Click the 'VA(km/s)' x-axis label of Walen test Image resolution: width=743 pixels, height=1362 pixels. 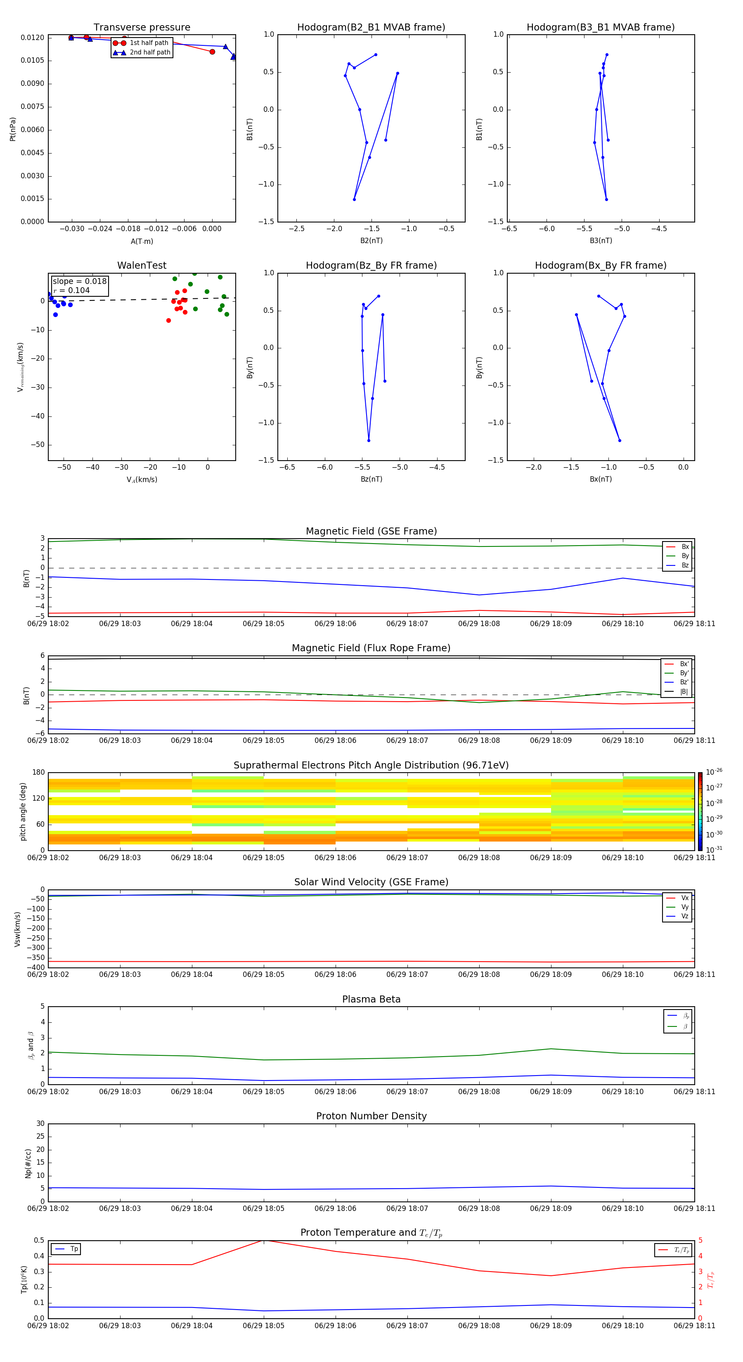[142, 480]
